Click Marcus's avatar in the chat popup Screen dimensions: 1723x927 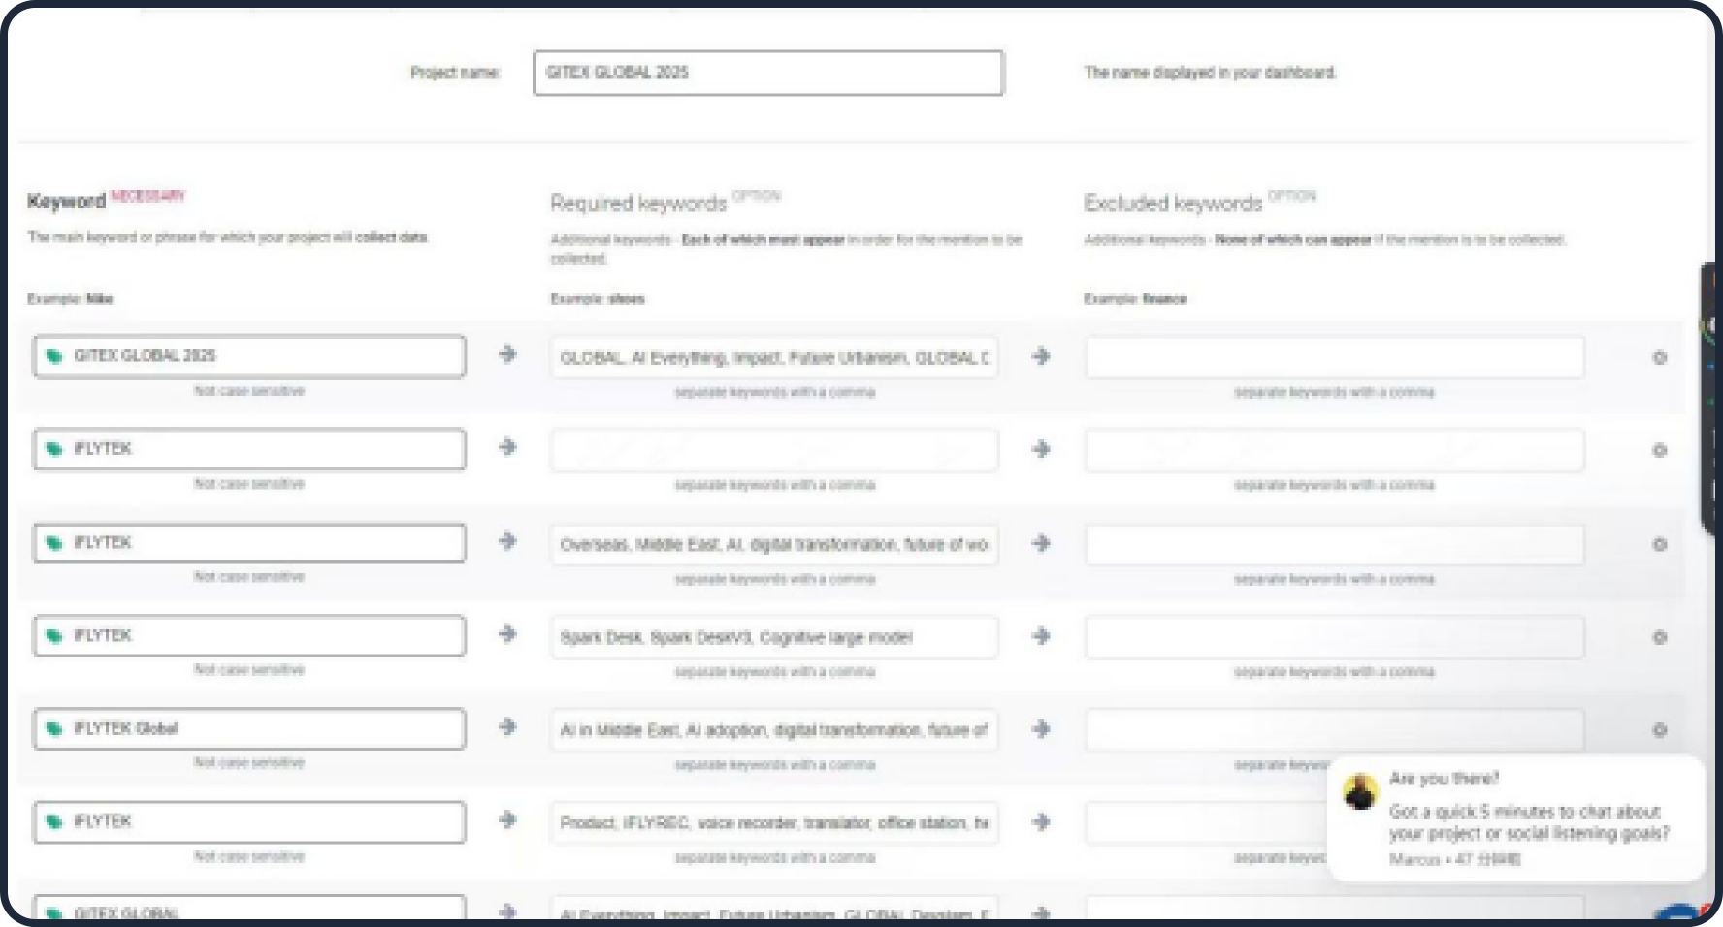coord(1360,791)
